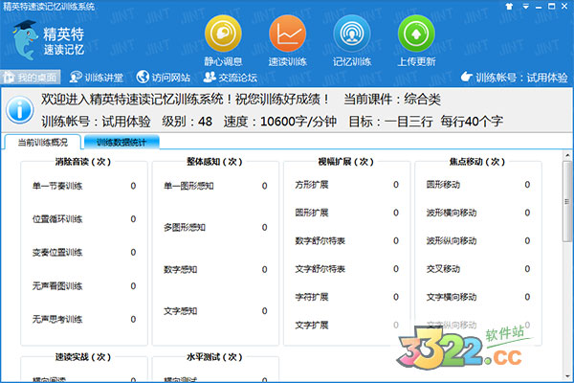Click 无声思考训练 row
This screenshot has width=574, height=383.
(84, 319)
